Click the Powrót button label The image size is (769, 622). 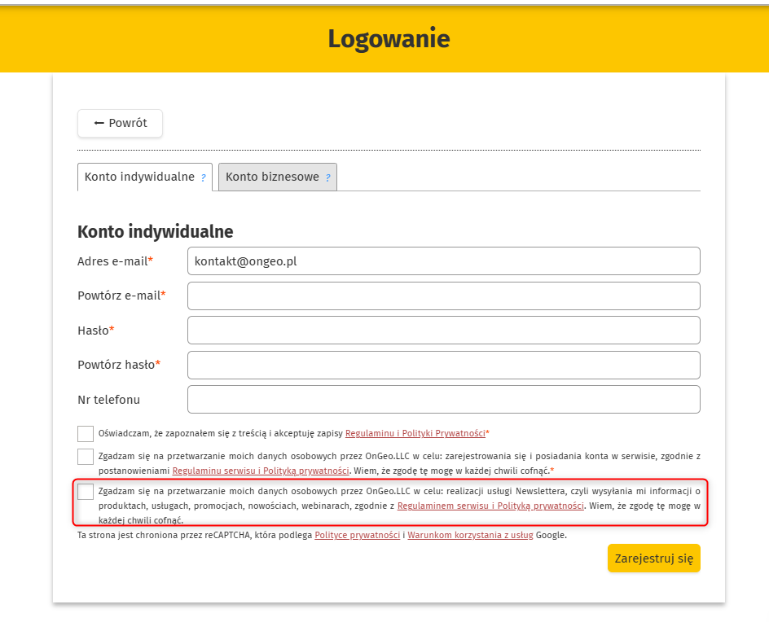click(128, 123)
